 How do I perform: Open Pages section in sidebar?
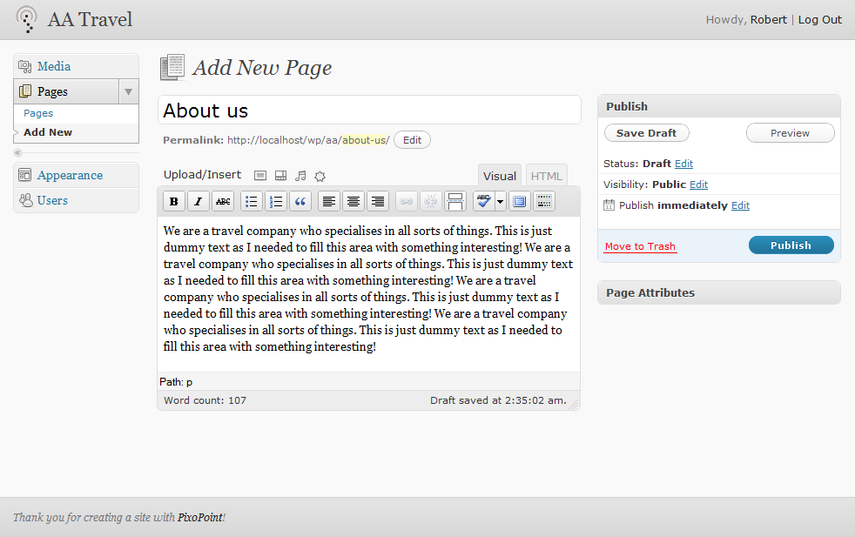point(52,91)
